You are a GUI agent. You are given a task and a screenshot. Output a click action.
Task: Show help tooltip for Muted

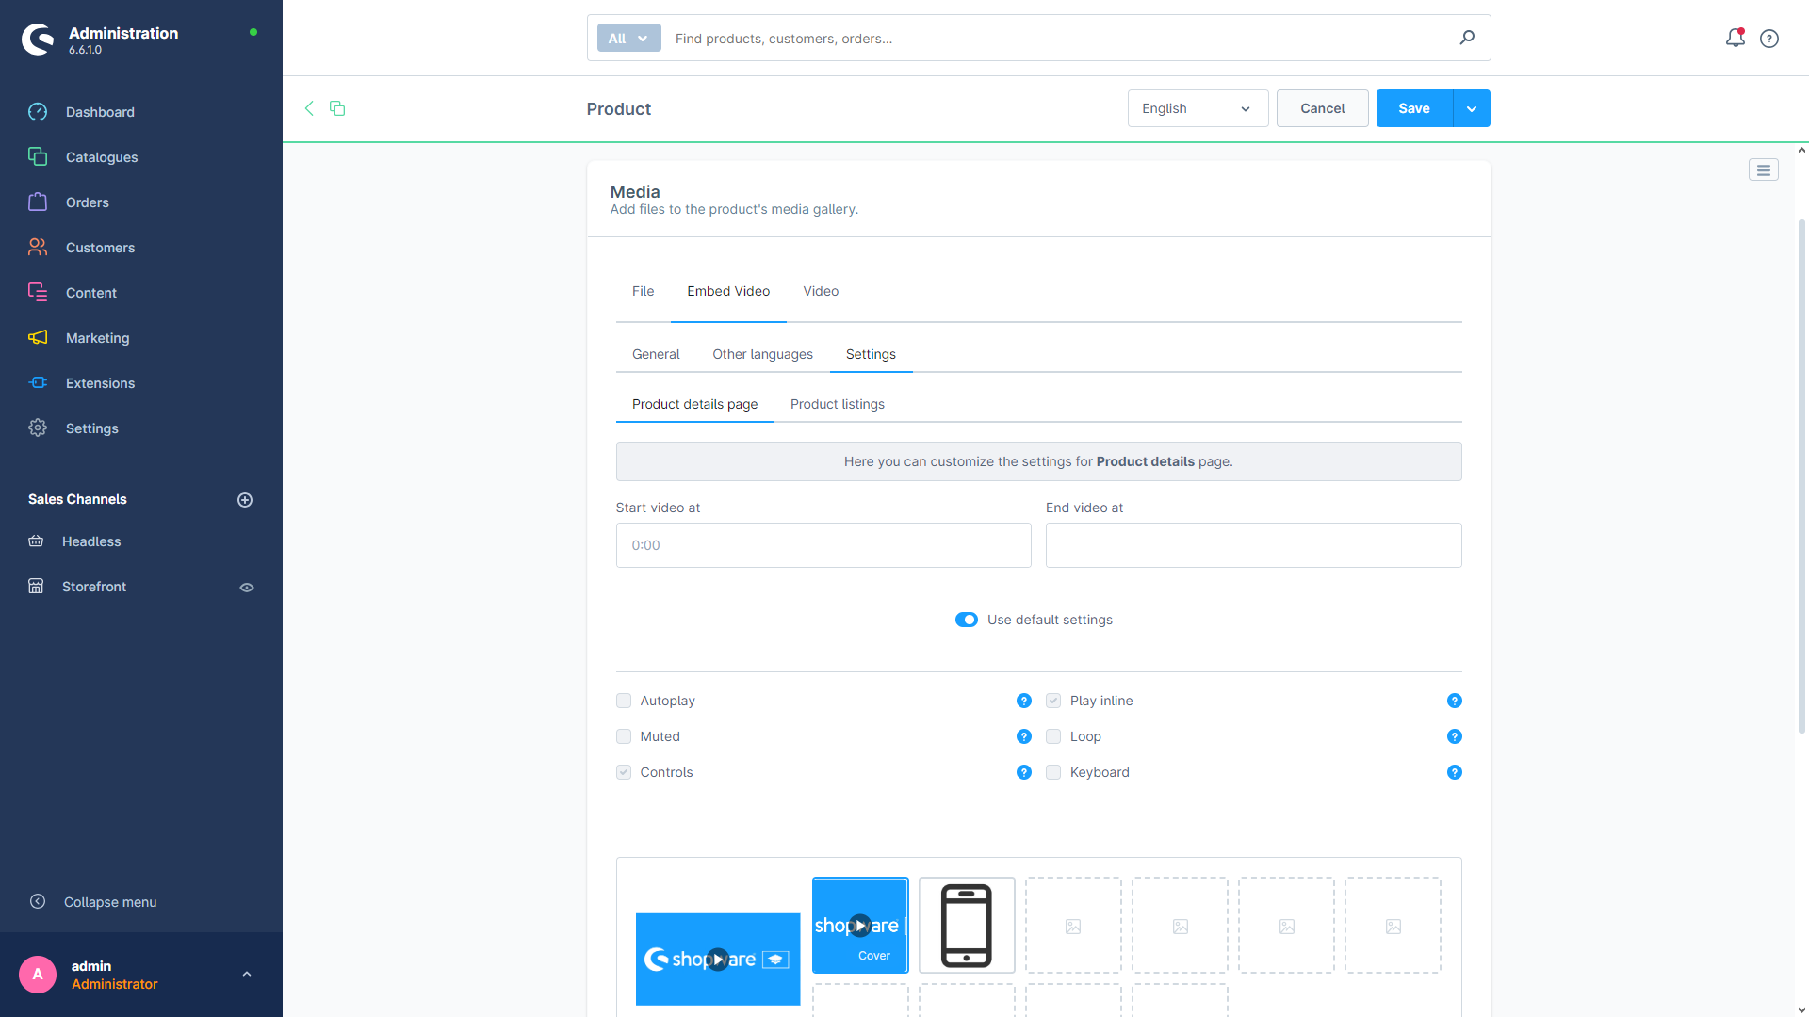pyautogui.click(x=1024, y=736)
